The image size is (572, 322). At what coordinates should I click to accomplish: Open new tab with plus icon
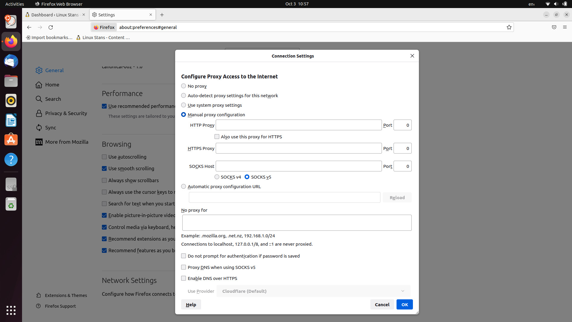tap(162, 15)
